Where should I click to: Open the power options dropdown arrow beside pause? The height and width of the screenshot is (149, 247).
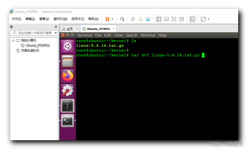coord(113,19)
